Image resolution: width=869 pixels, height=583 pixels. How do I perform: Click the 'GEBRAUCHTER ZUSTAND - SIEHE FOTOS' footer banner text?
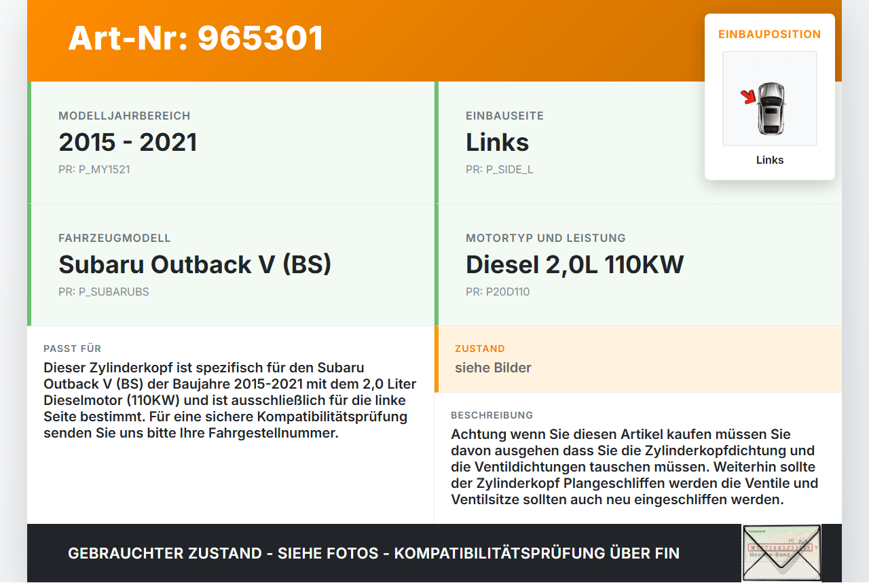tap(373, 553)
